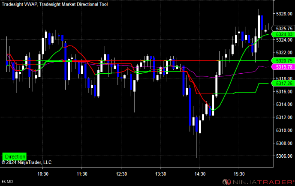Click the 13:30 time axis label
Screen dimensions: 295x186
click(x=160, y=174)
